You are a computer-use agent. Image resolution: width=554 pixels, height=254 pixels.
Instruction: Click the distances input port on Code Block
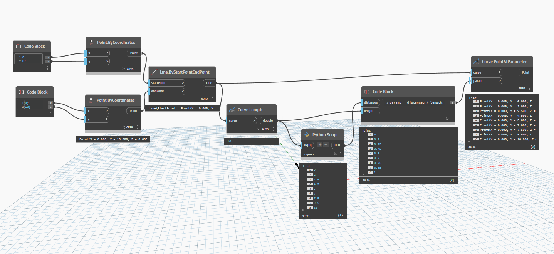click(x=371, y=102)
